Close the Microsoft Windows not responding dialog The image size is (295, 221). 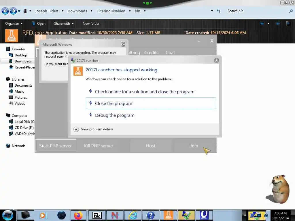(123, 44)
